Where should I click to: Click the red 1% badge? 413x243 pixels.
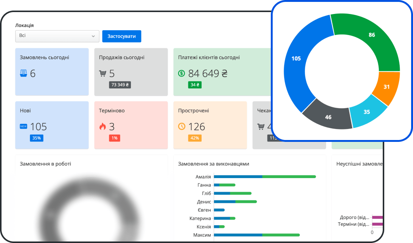click(x=115, y=138)
